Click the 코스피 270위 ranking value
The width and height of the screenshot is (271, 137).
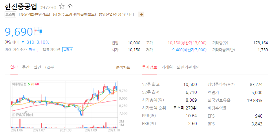185,108
